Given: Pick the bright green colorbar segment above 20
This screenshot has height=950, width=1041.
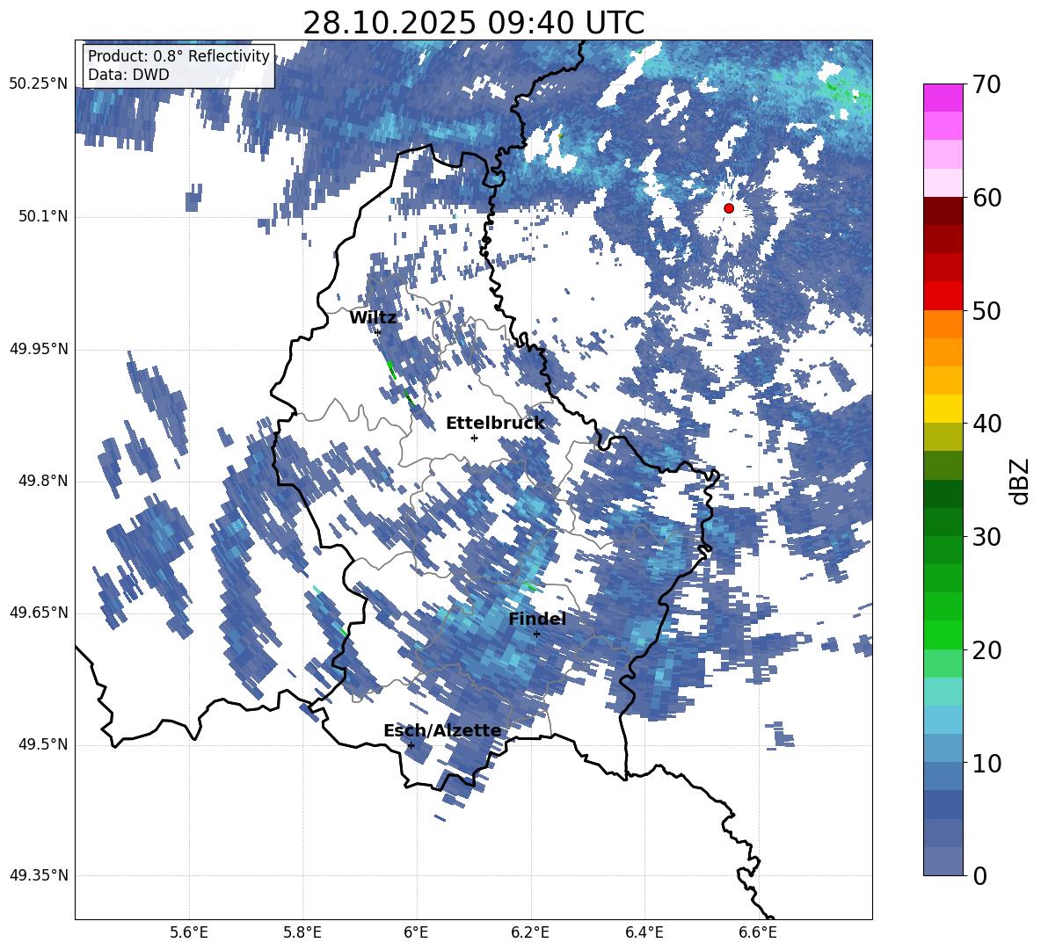Looking at the screenshot, I should pos(943,635).
